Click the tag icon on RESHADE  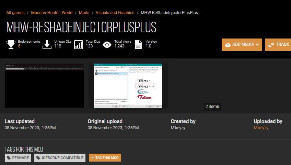(9, 158)
